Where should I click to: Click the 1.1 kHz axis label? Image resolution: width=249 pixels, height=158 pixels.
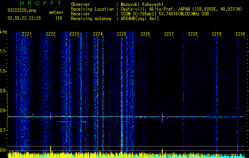coord(4,51)
